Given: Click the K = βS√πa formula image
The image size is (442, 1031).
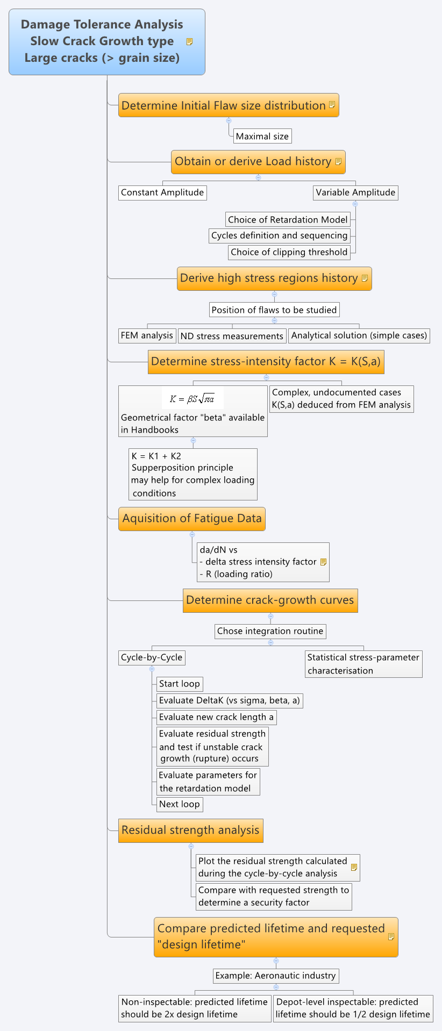Looking at the screenshot, I should 193,399.
